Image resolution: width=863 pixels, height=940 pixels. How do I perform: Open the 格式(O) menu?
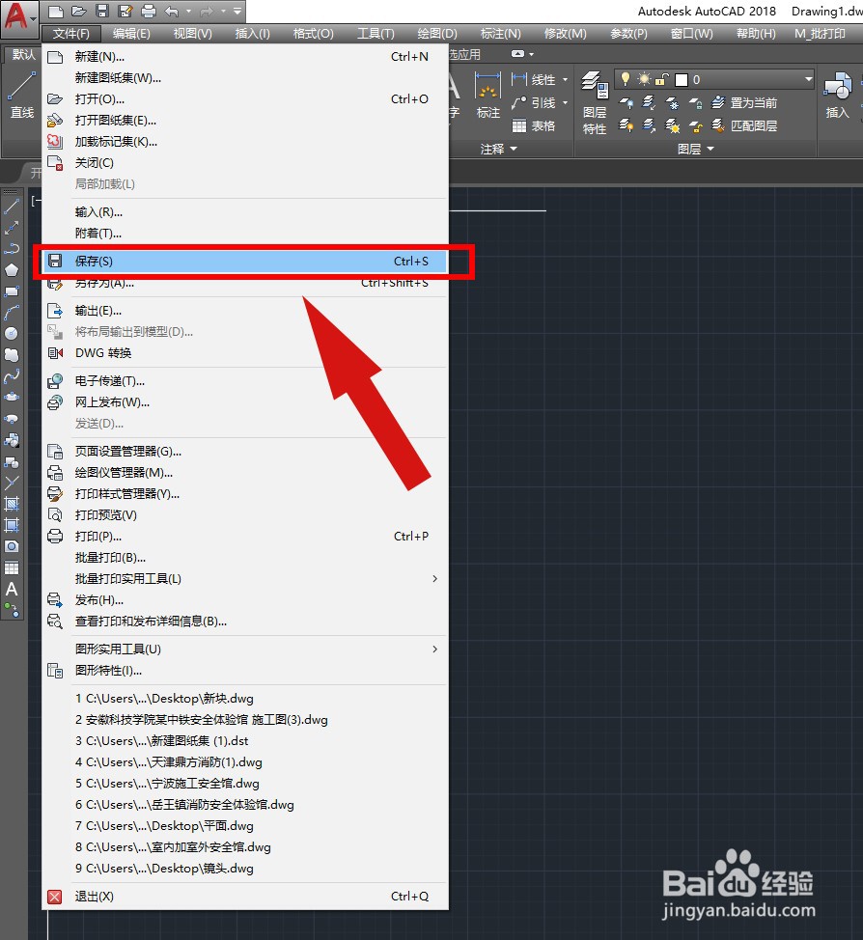tap(313, 34)
